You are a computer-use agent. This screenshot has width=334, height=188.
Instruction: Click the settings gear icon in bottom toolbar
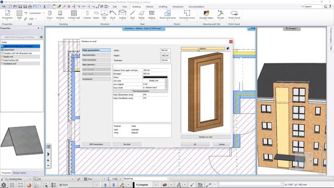pyautogui.click(x=4, y=185)
